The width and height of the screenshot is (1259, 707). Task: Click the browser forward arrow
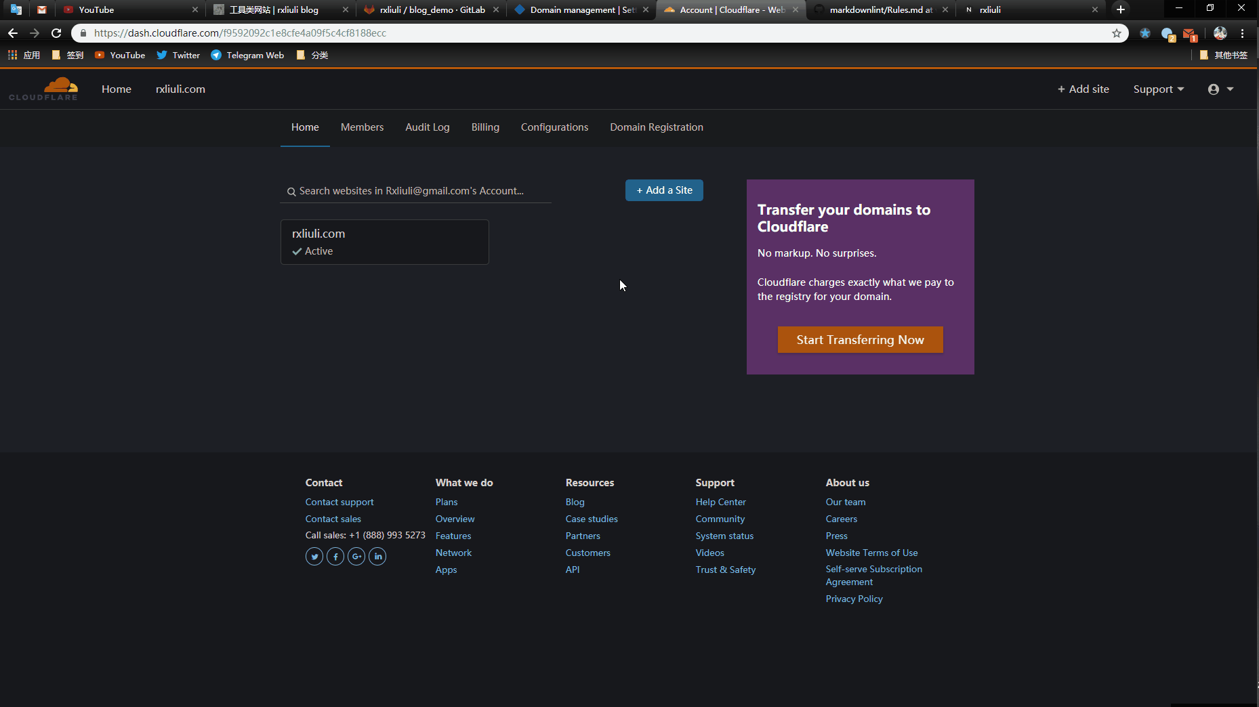(x=35, y=33)
